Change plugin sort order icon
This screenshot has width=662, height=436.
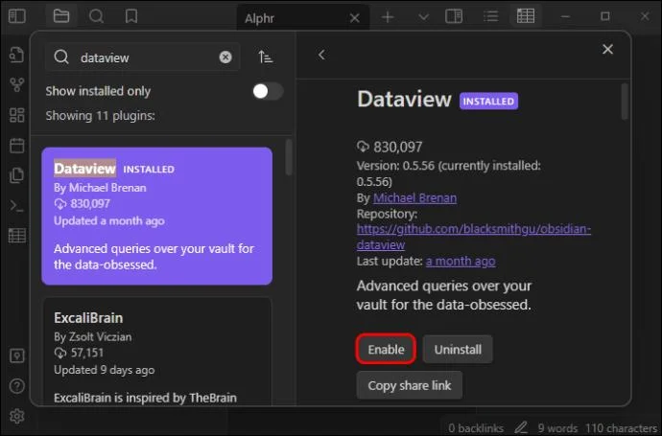tap(266, 57)
